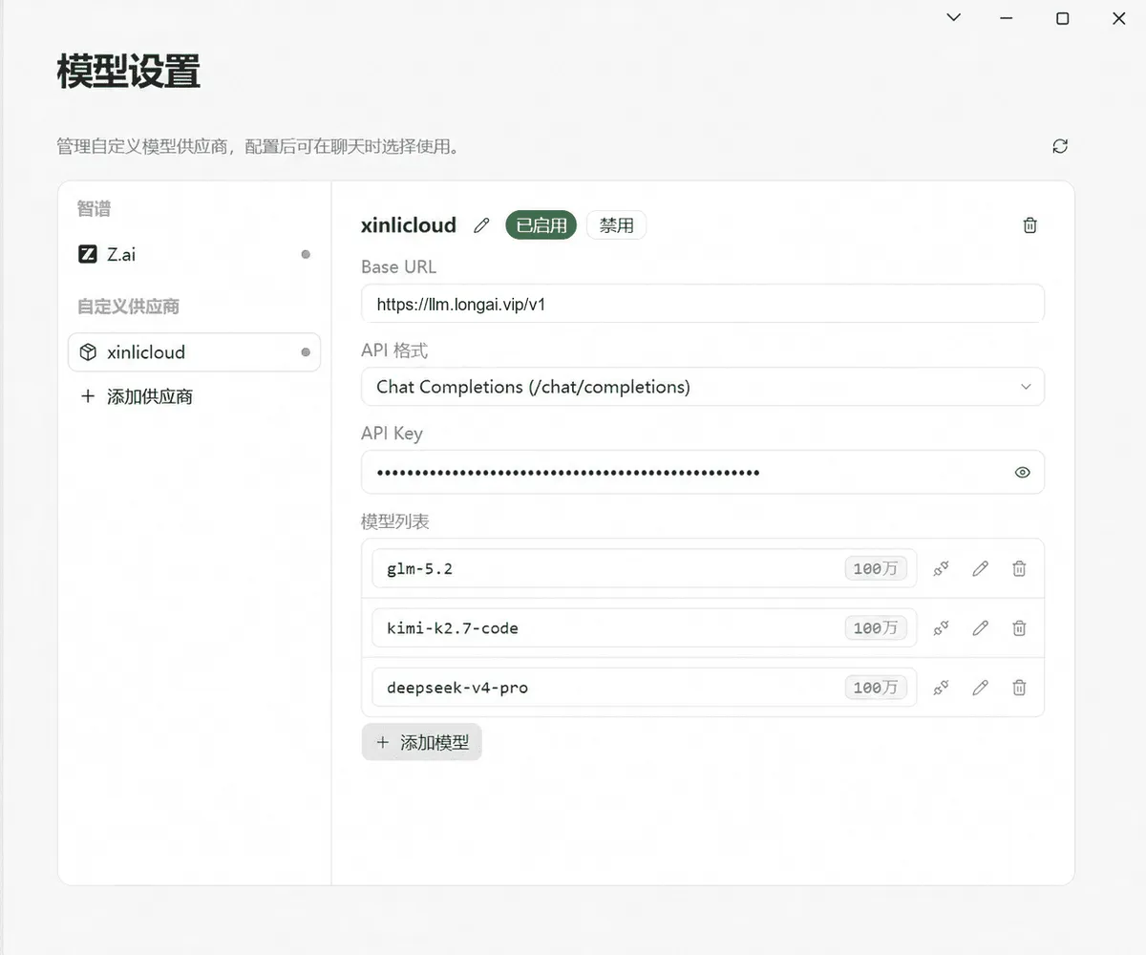Reveal API Key with the eye icon
Screen dimensions: 1146x955
[x=1023, y=472]
